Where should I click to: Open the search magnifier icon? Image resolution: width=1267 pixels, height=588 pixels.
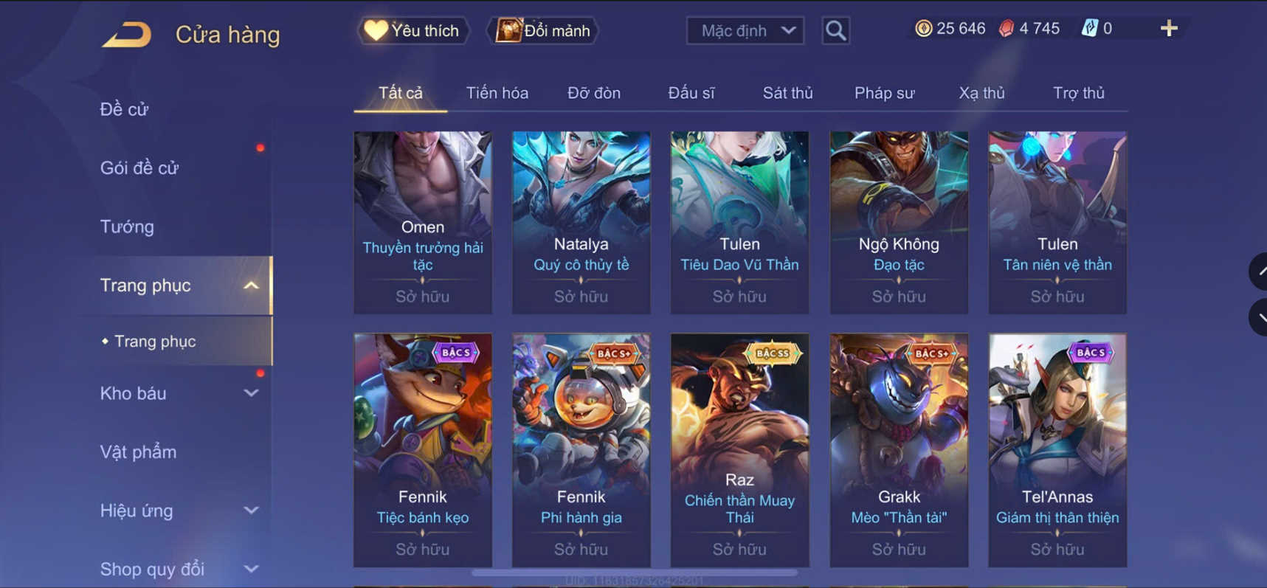pyautogui.click(x=835, y=30)
